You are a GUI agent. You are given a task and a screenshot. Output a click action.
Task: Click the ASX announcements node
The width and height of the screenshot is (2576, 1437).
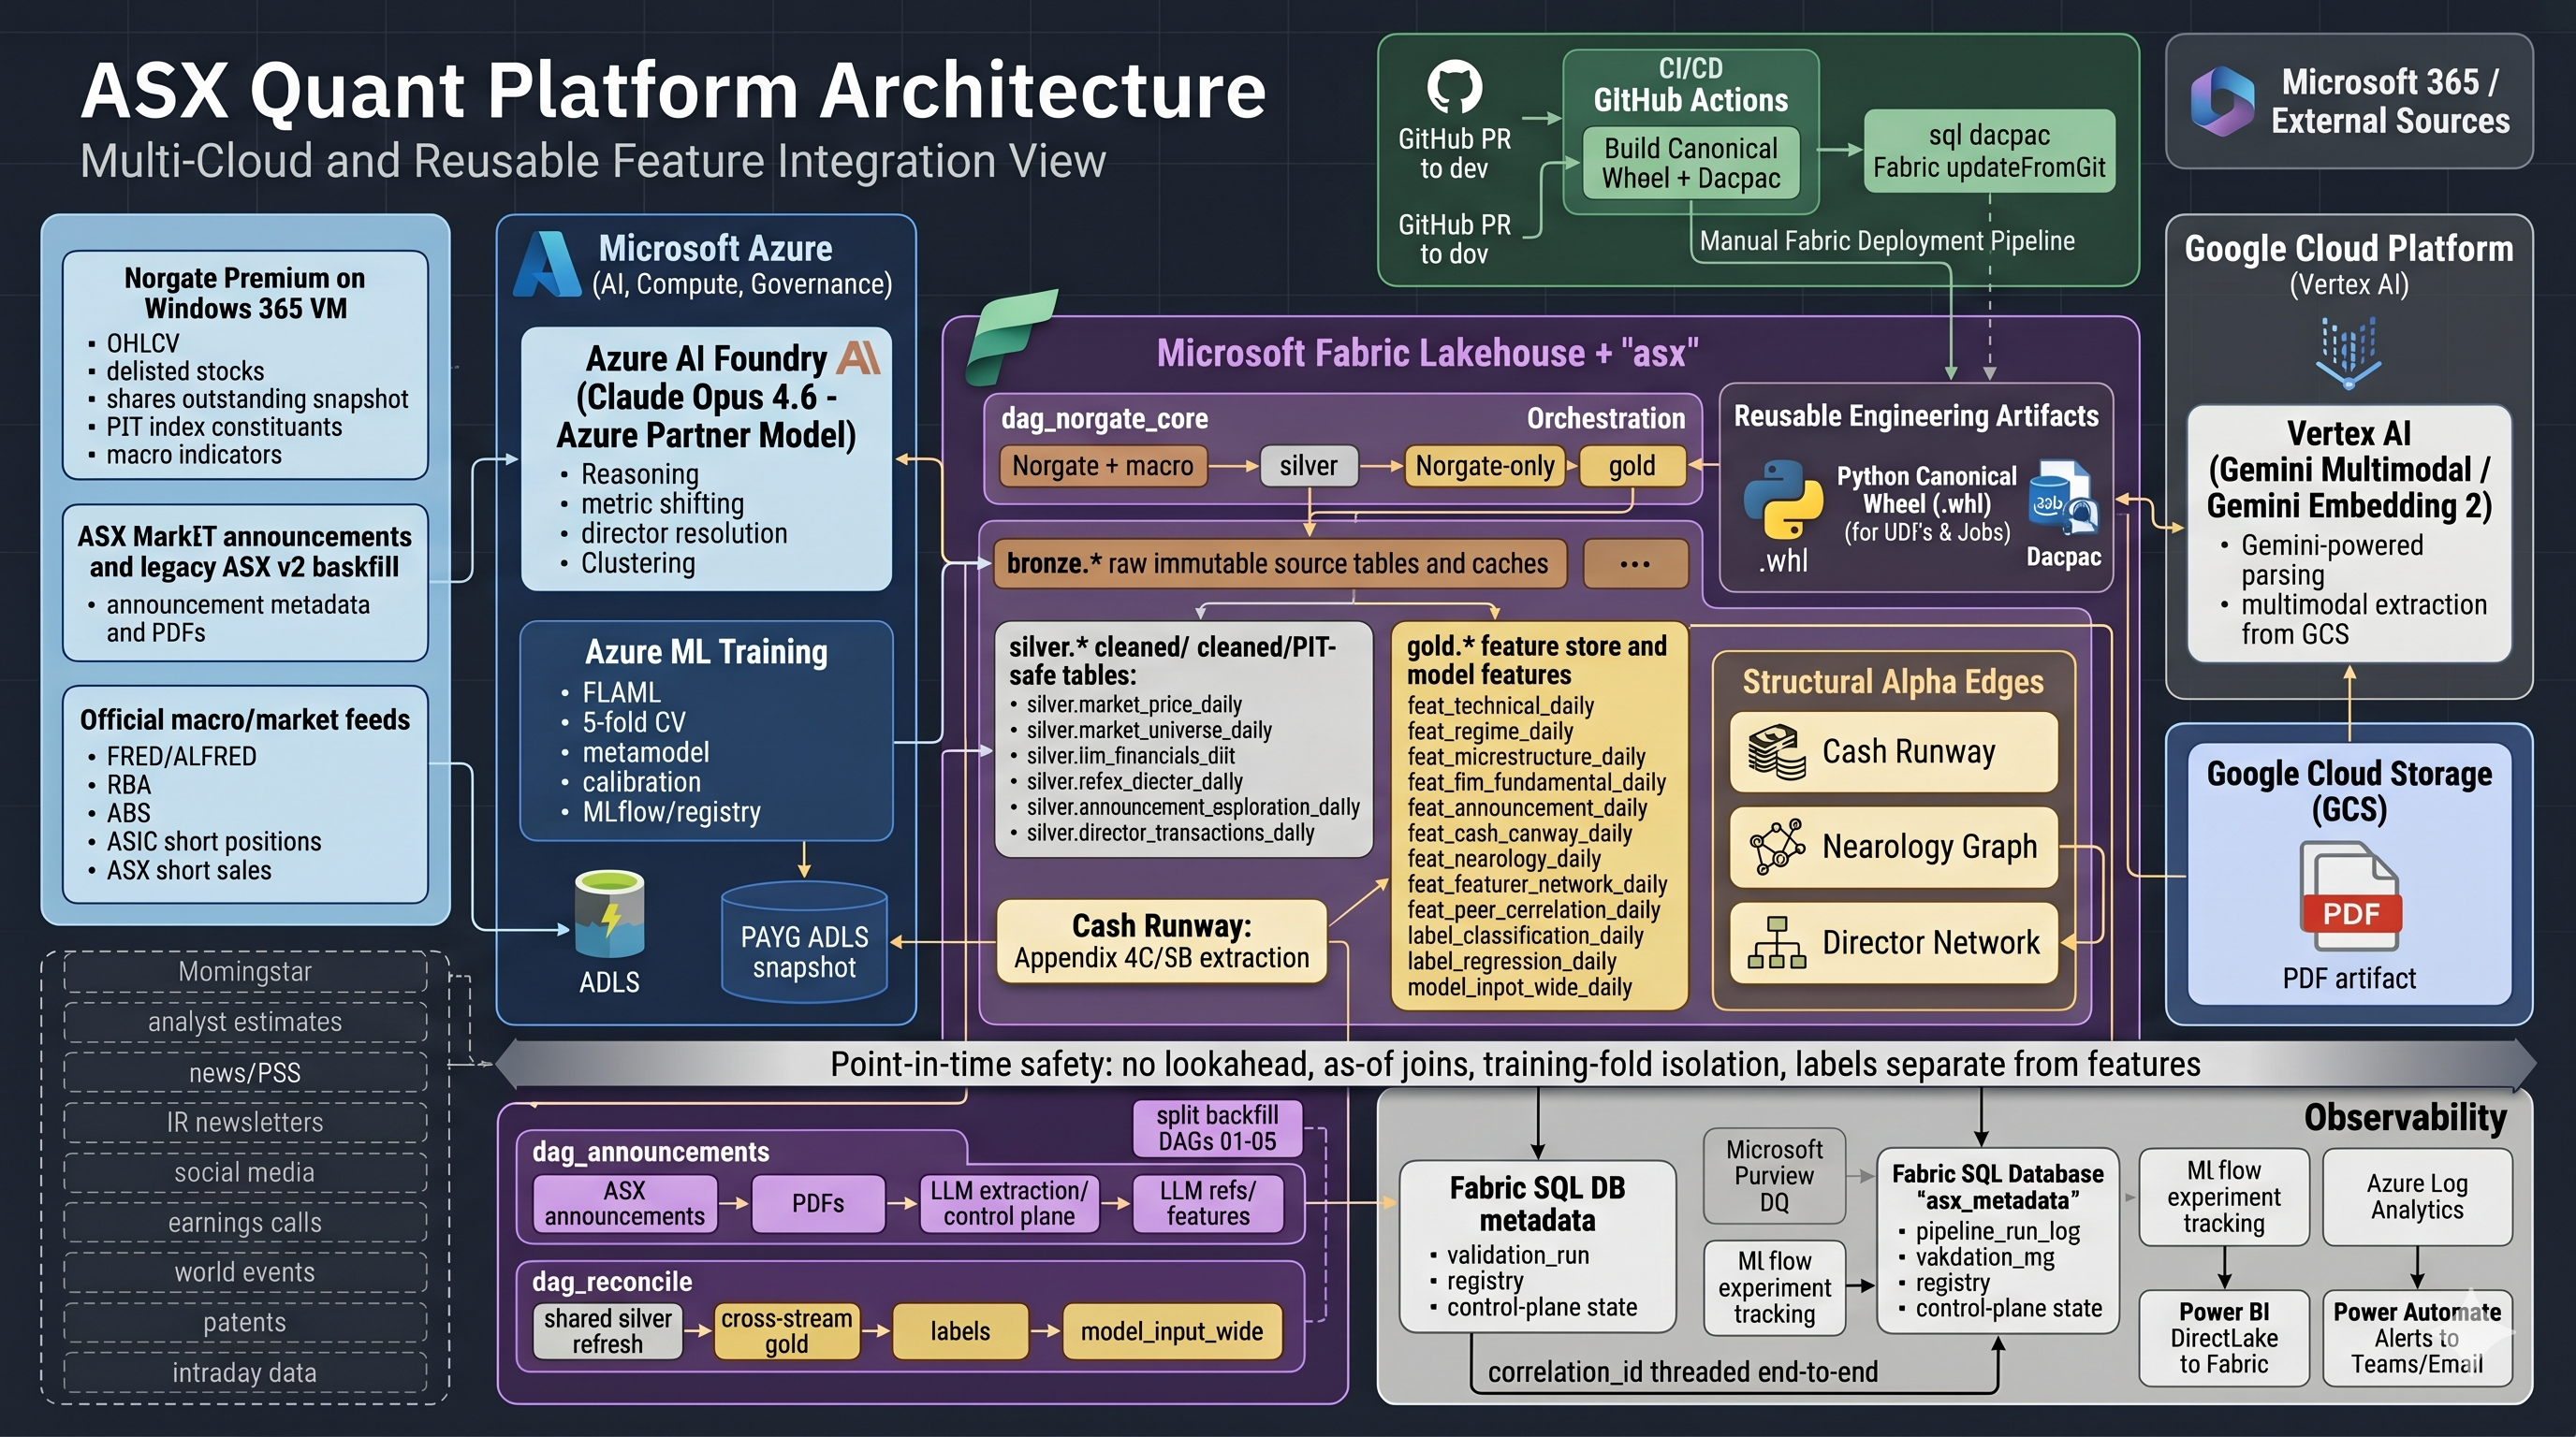point(625,1203)
